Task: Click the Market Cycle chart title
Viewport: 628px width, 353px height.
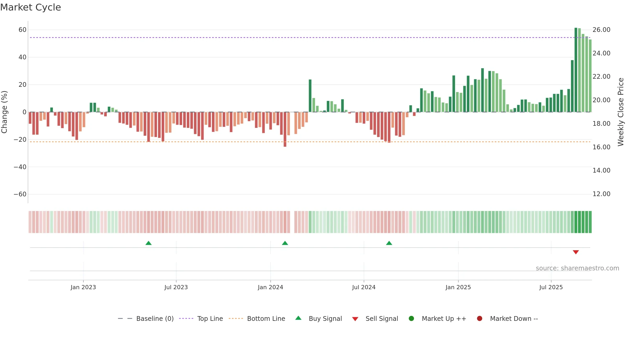Action: click(30, 7)
